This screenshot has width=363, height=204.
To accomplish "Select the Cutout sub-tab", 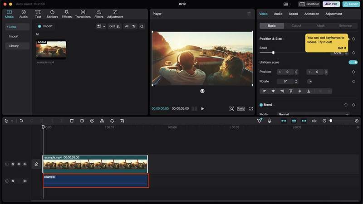I will pos(296,26).
